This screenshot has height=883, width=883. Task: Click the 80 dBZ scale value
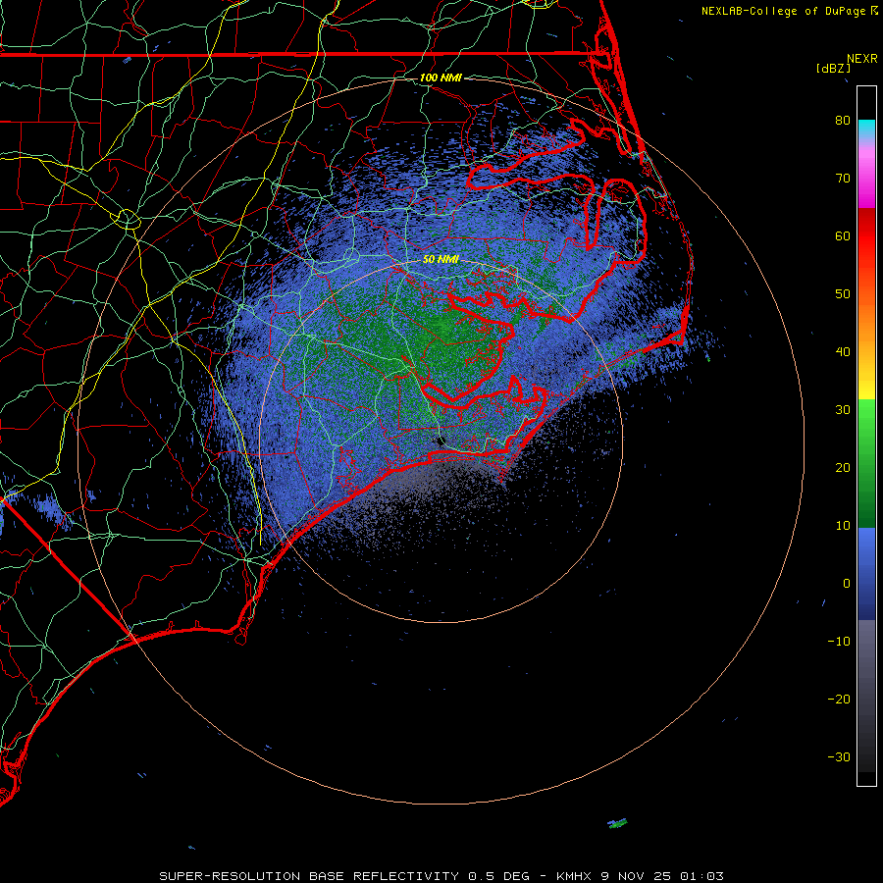843,120
